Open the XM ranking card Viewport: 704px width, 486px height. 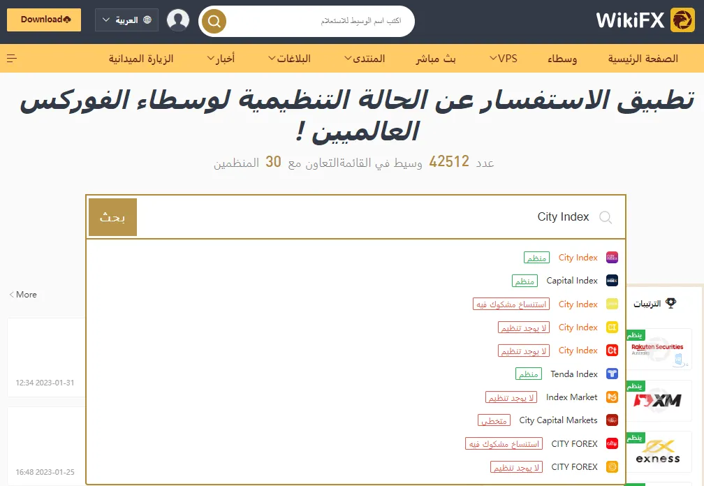[x=658, y=401]
